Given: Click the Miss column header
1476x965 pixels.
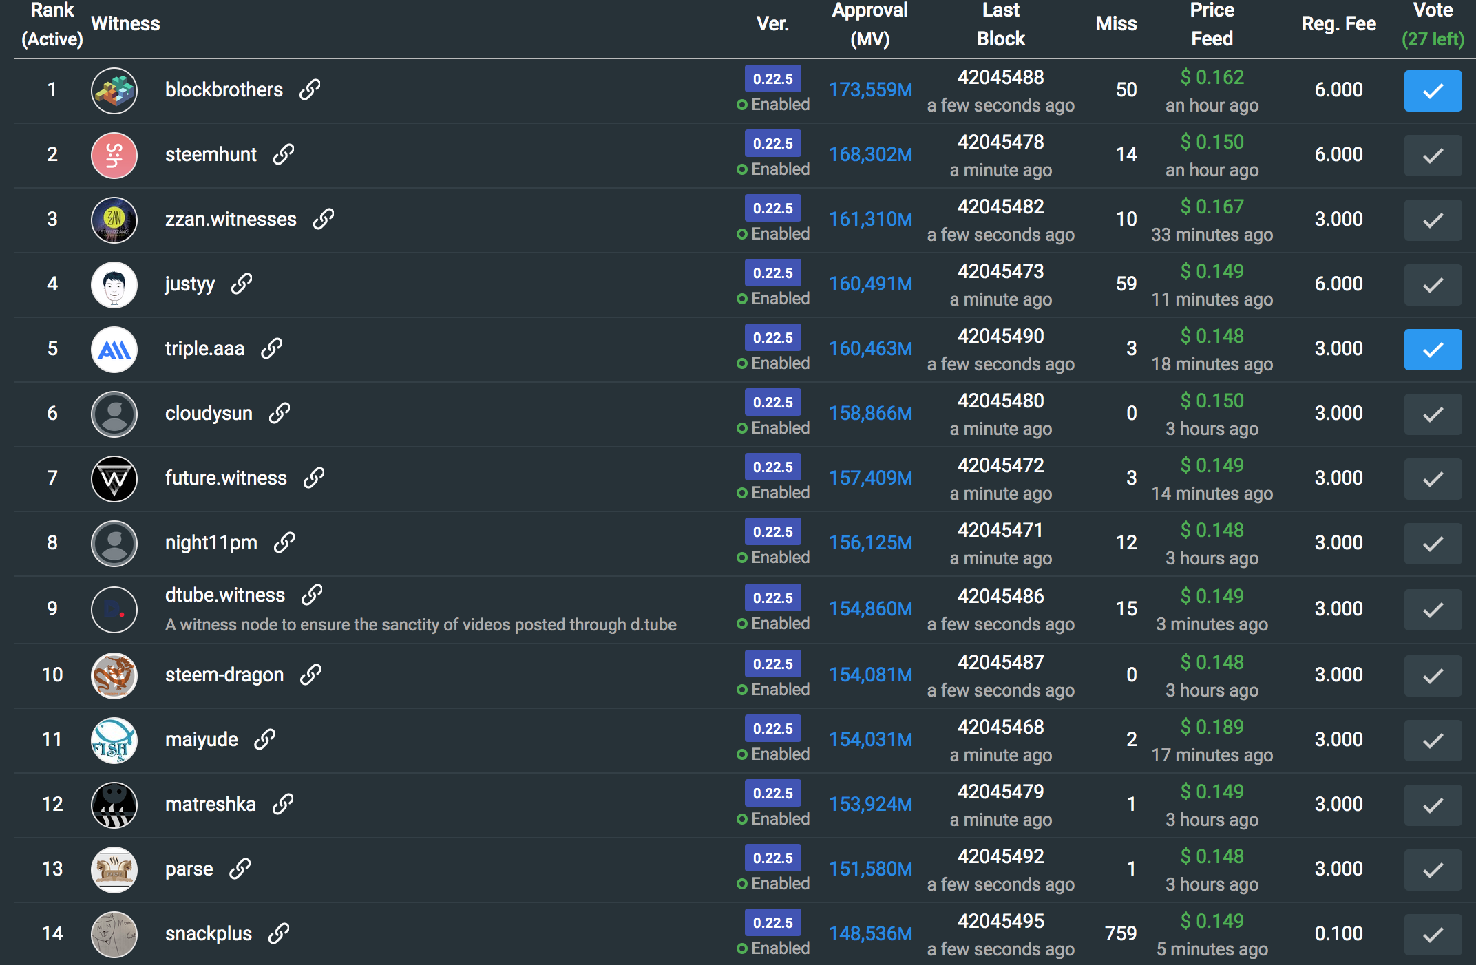Looking at the screenshot, I should coord(1116,24).
